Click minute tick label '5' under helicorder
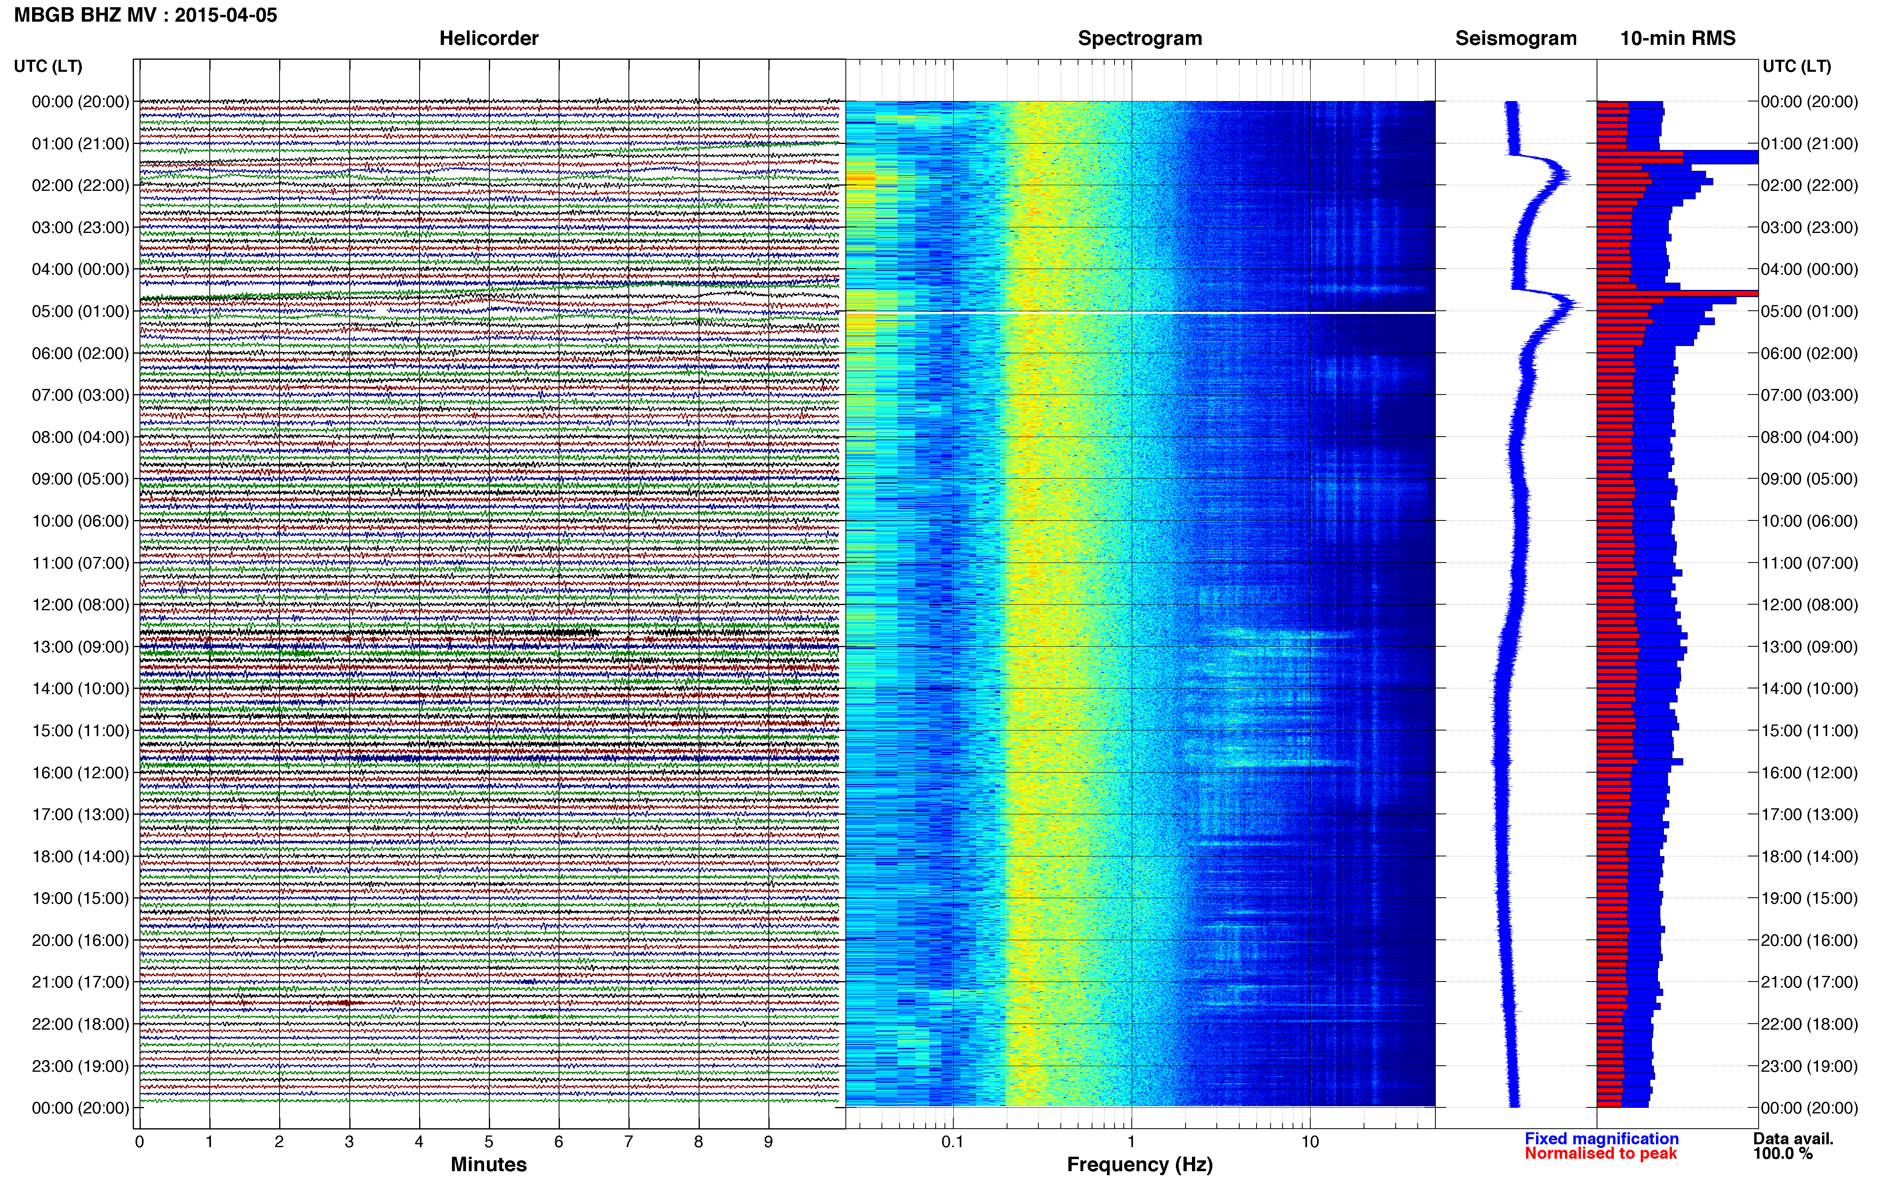The width and height of the screenshot is (1901, 1188). (x=489, y=1141)
